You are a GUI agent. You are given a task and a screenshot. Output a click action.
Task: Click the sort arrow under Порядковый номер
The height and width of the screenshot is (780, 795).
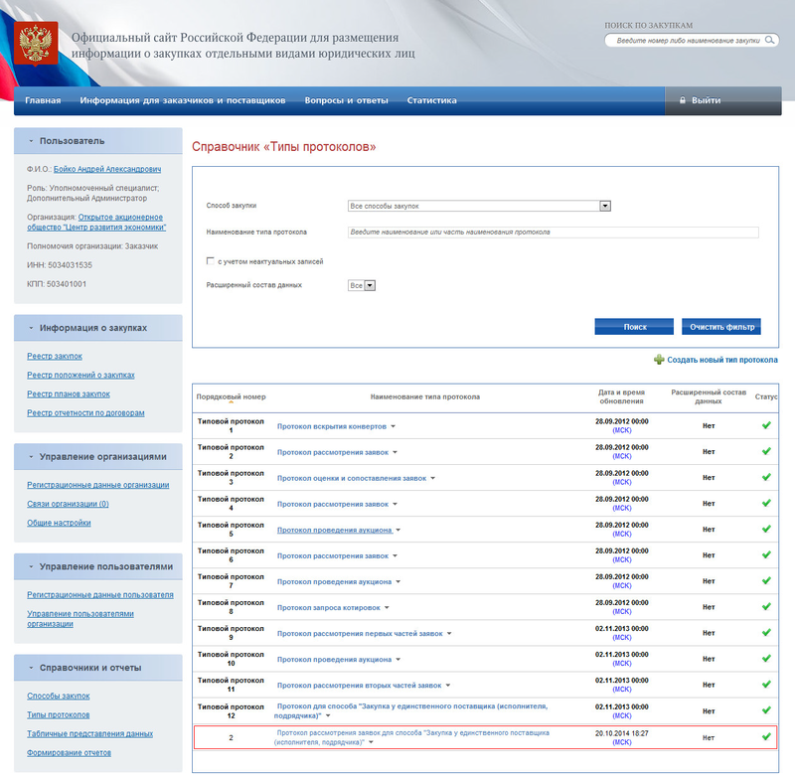pos(231,404)
